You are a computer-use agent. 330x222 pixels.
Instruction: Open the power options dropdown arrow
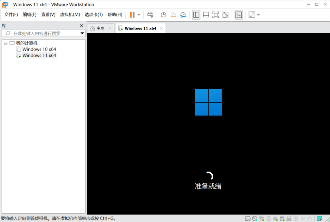tap(139, 15)
